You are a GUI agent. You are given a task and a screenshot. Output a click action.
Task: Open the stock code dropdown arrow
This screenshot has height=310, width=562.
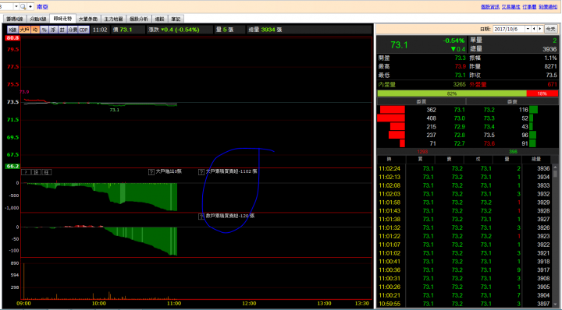(16, 6)
